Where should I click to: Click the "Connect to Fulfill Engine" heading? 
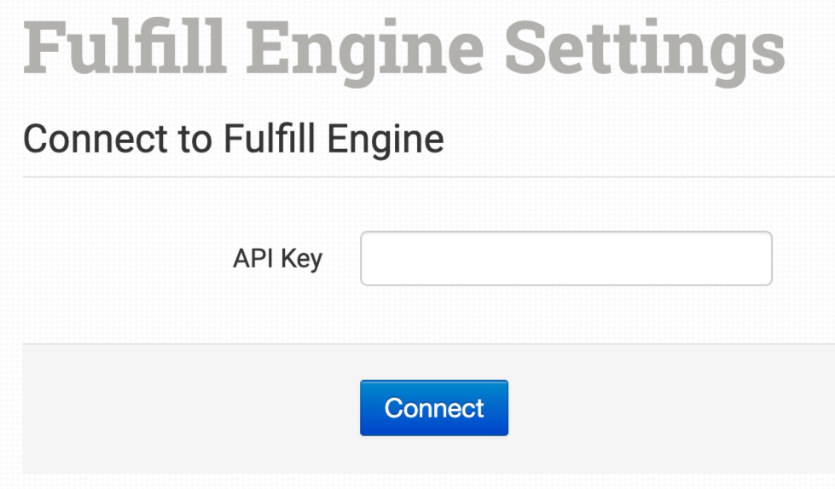point(234,138)
